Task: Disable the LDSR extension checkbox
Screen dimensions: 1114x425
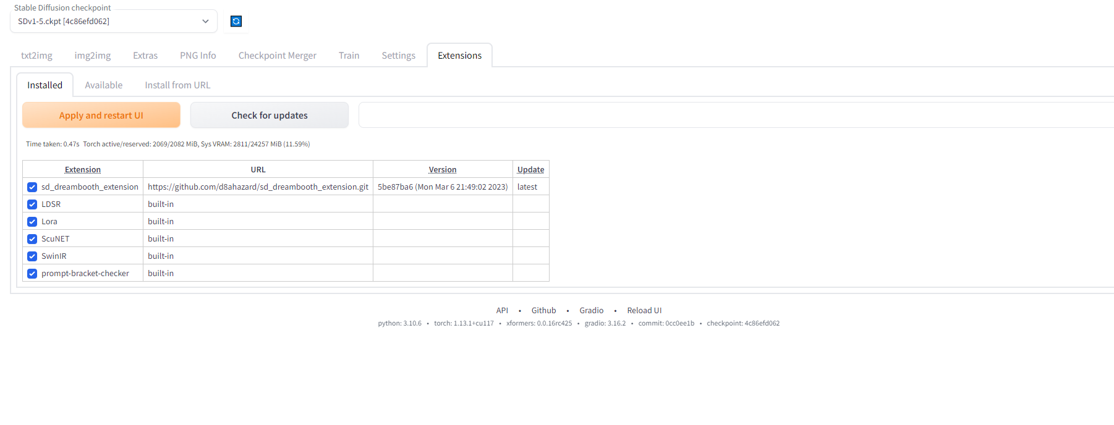Action: tap(32, 204)
